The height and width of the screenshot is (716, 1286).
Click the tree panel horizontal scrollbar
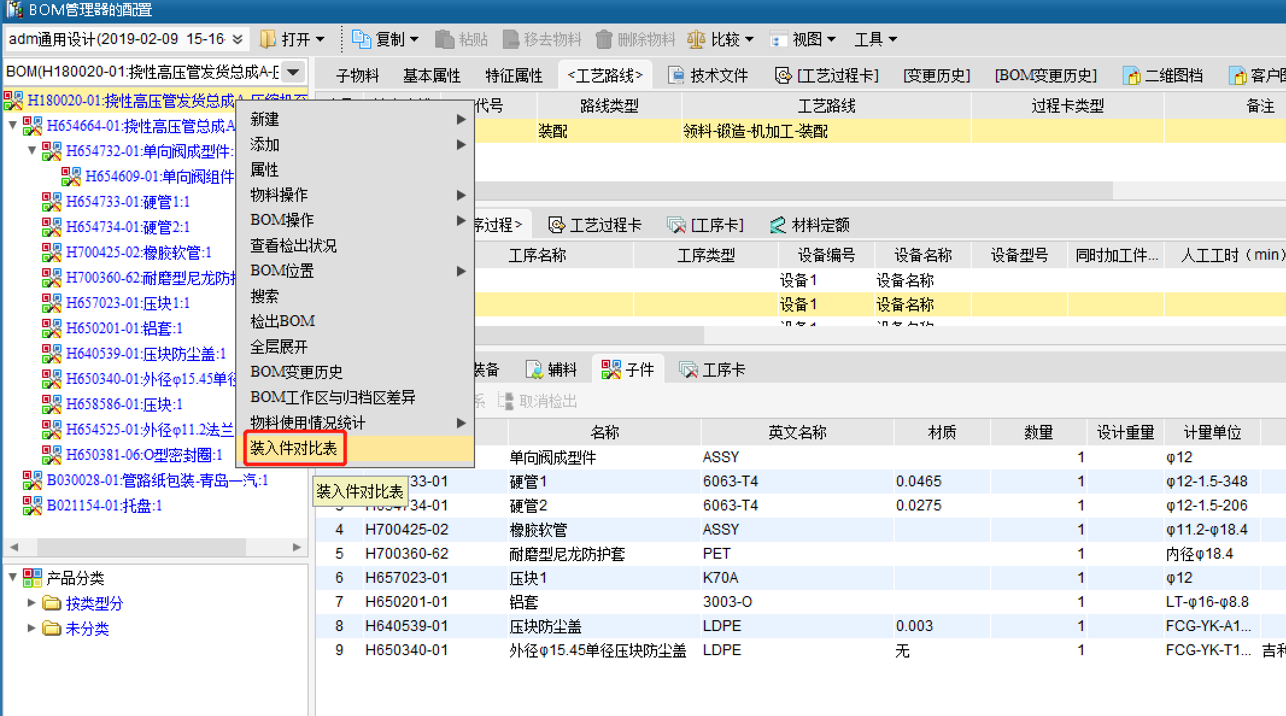coord(142,547)
